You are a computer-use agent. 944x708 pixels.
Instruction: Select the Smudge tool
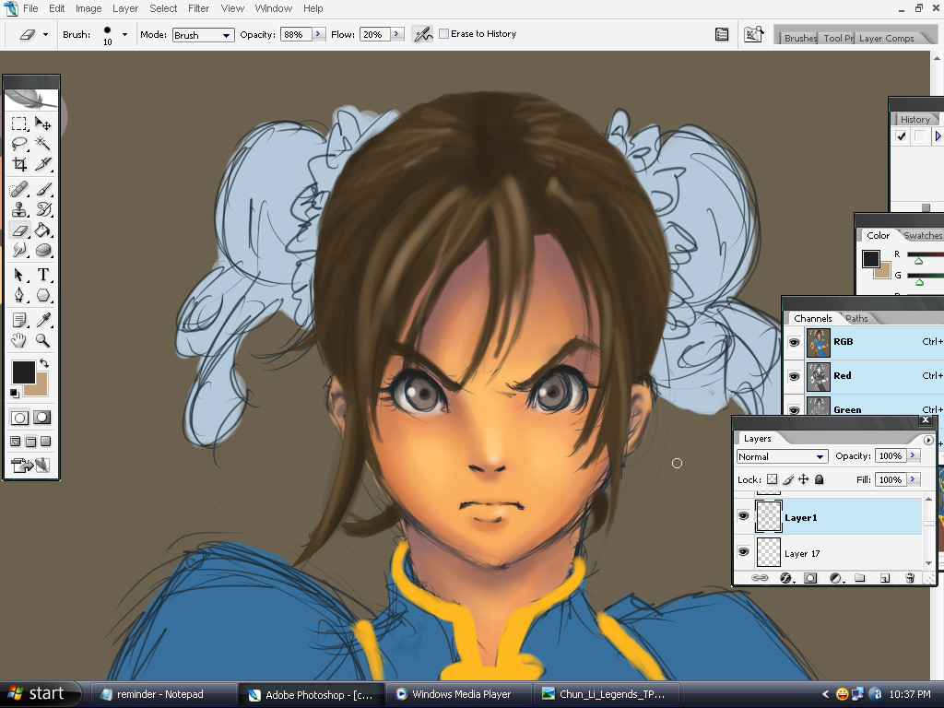point(19,250)
